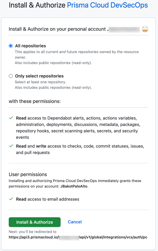Click the green checkmark beside Dependabot read access
Viewport: 158px width, 251px height.
(11, 118)
